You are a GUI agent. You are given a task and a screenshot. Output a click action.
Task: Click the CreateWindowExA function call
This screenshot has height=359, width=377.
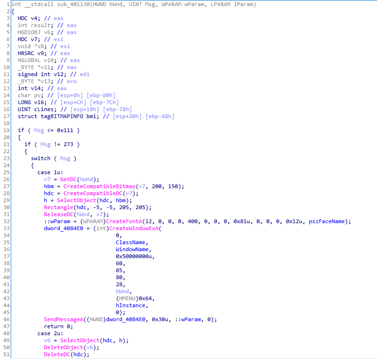(x=134, y=228)
